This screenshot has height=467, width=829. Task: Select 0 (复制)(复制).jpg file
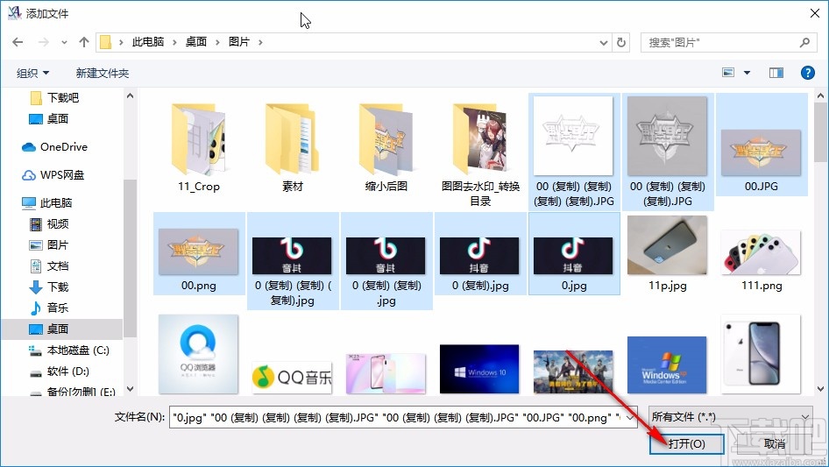click(386, 261)
